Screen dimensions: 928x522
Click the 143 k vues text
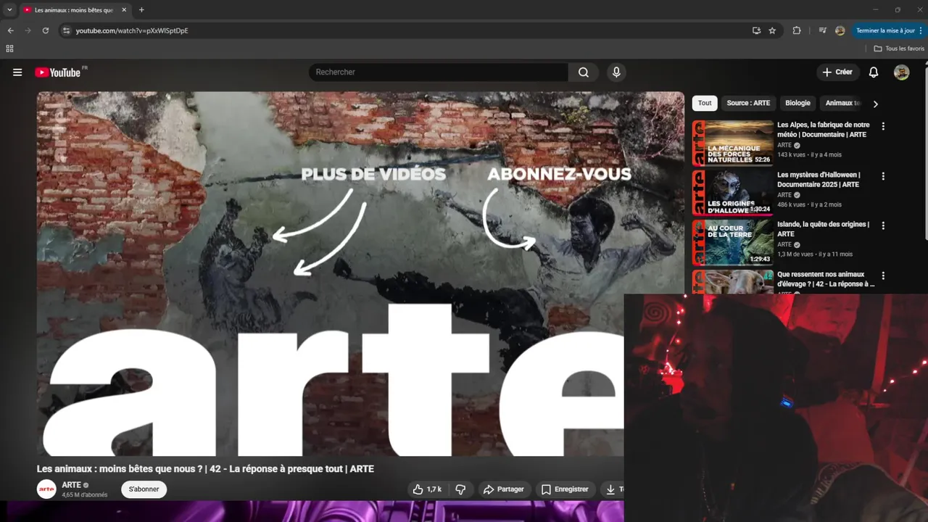791,155
